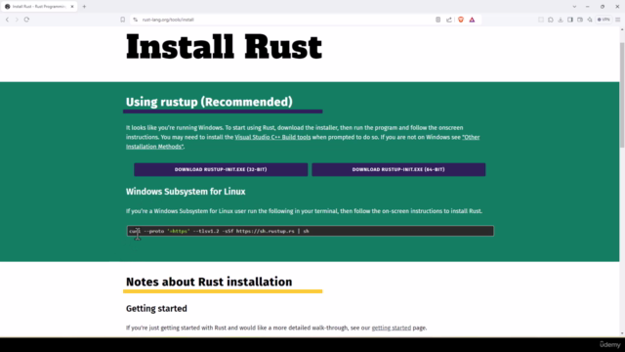Click 'Windows Subsystem for Linux' heading
625x352 pixels.
186,192
